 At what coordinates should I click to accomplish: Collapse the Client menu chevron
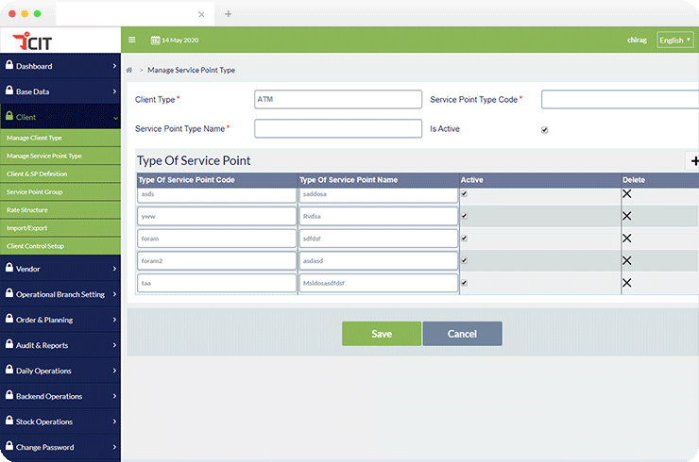click(x=115, y=118)
